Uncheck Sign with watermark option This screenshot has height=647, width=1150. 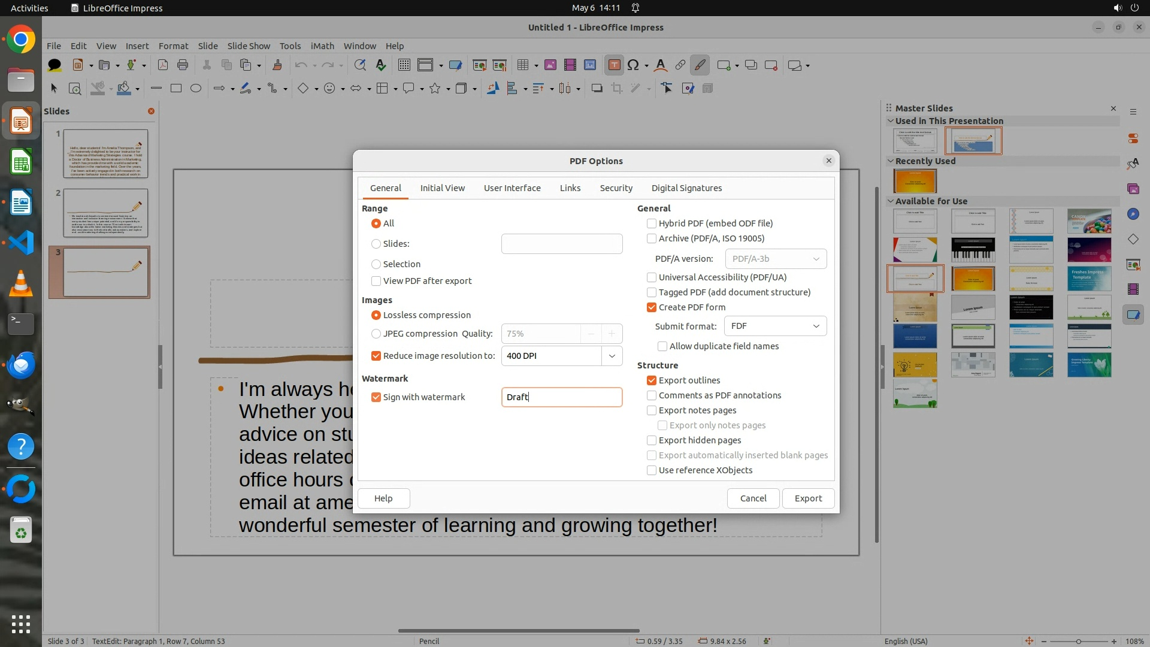click(376, 397)
